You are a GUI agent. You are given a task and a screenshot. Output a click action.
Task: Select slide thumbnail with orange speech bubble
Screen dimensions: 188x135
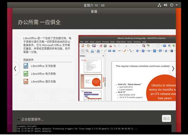coord(91,81)
